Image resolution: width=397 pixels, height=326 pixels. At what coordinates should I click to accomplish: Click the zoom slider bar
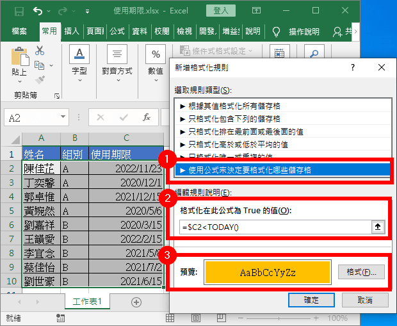[x=279, y=318]
